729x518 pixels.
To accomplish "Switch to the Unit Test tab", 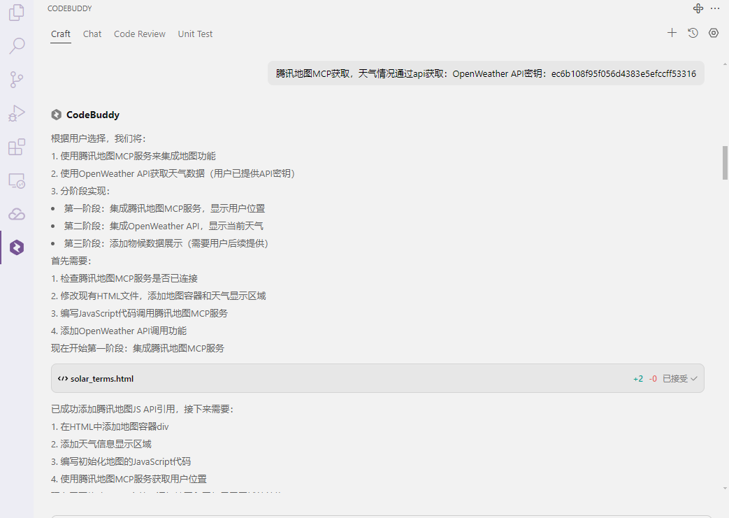I will tap(195, 34).
